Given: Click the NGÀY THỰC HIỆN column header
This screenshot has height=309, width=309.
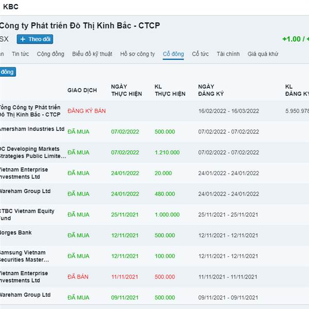Looking at the screenshot, I should tap(126, 90).
